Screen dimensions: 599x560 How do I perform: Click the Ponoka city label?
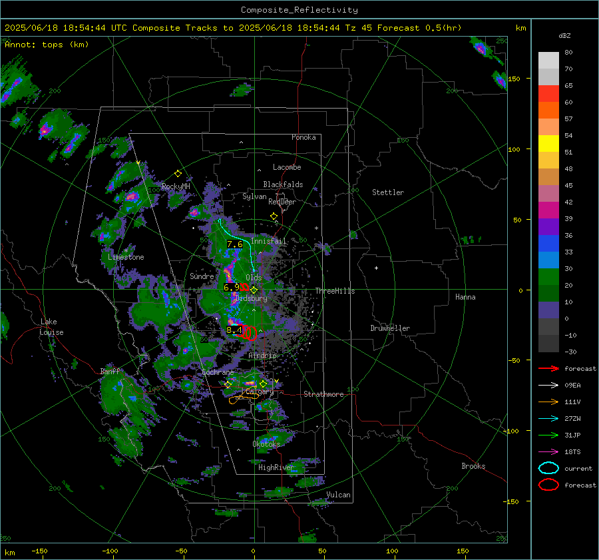tap(303, 137)
